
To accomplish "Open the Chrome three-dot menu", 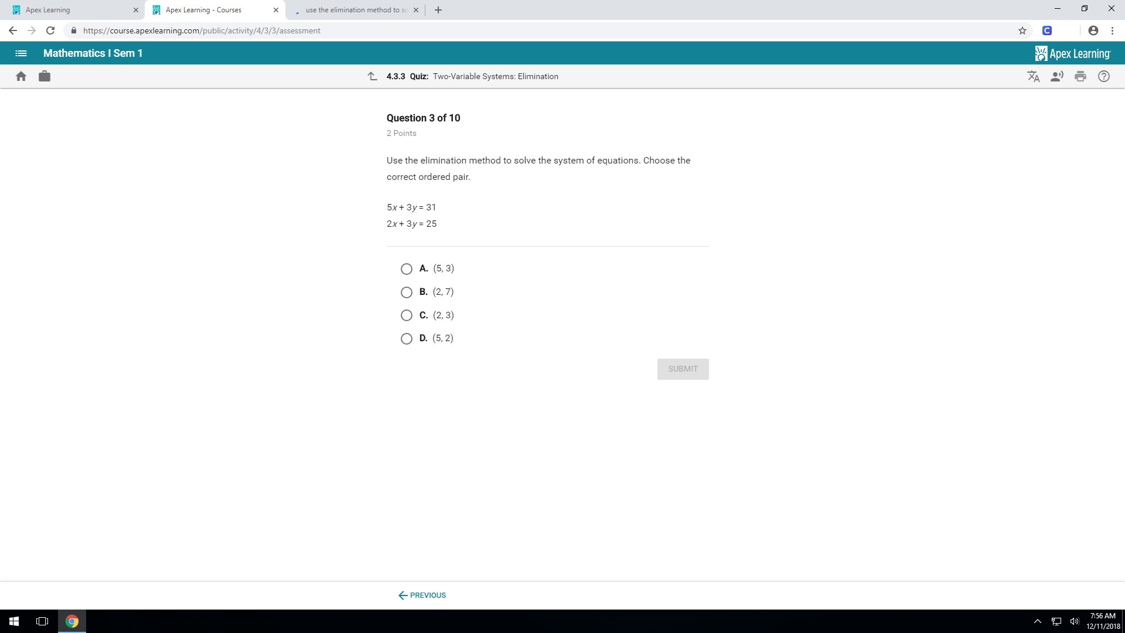I will click(x=1112, y=30).
